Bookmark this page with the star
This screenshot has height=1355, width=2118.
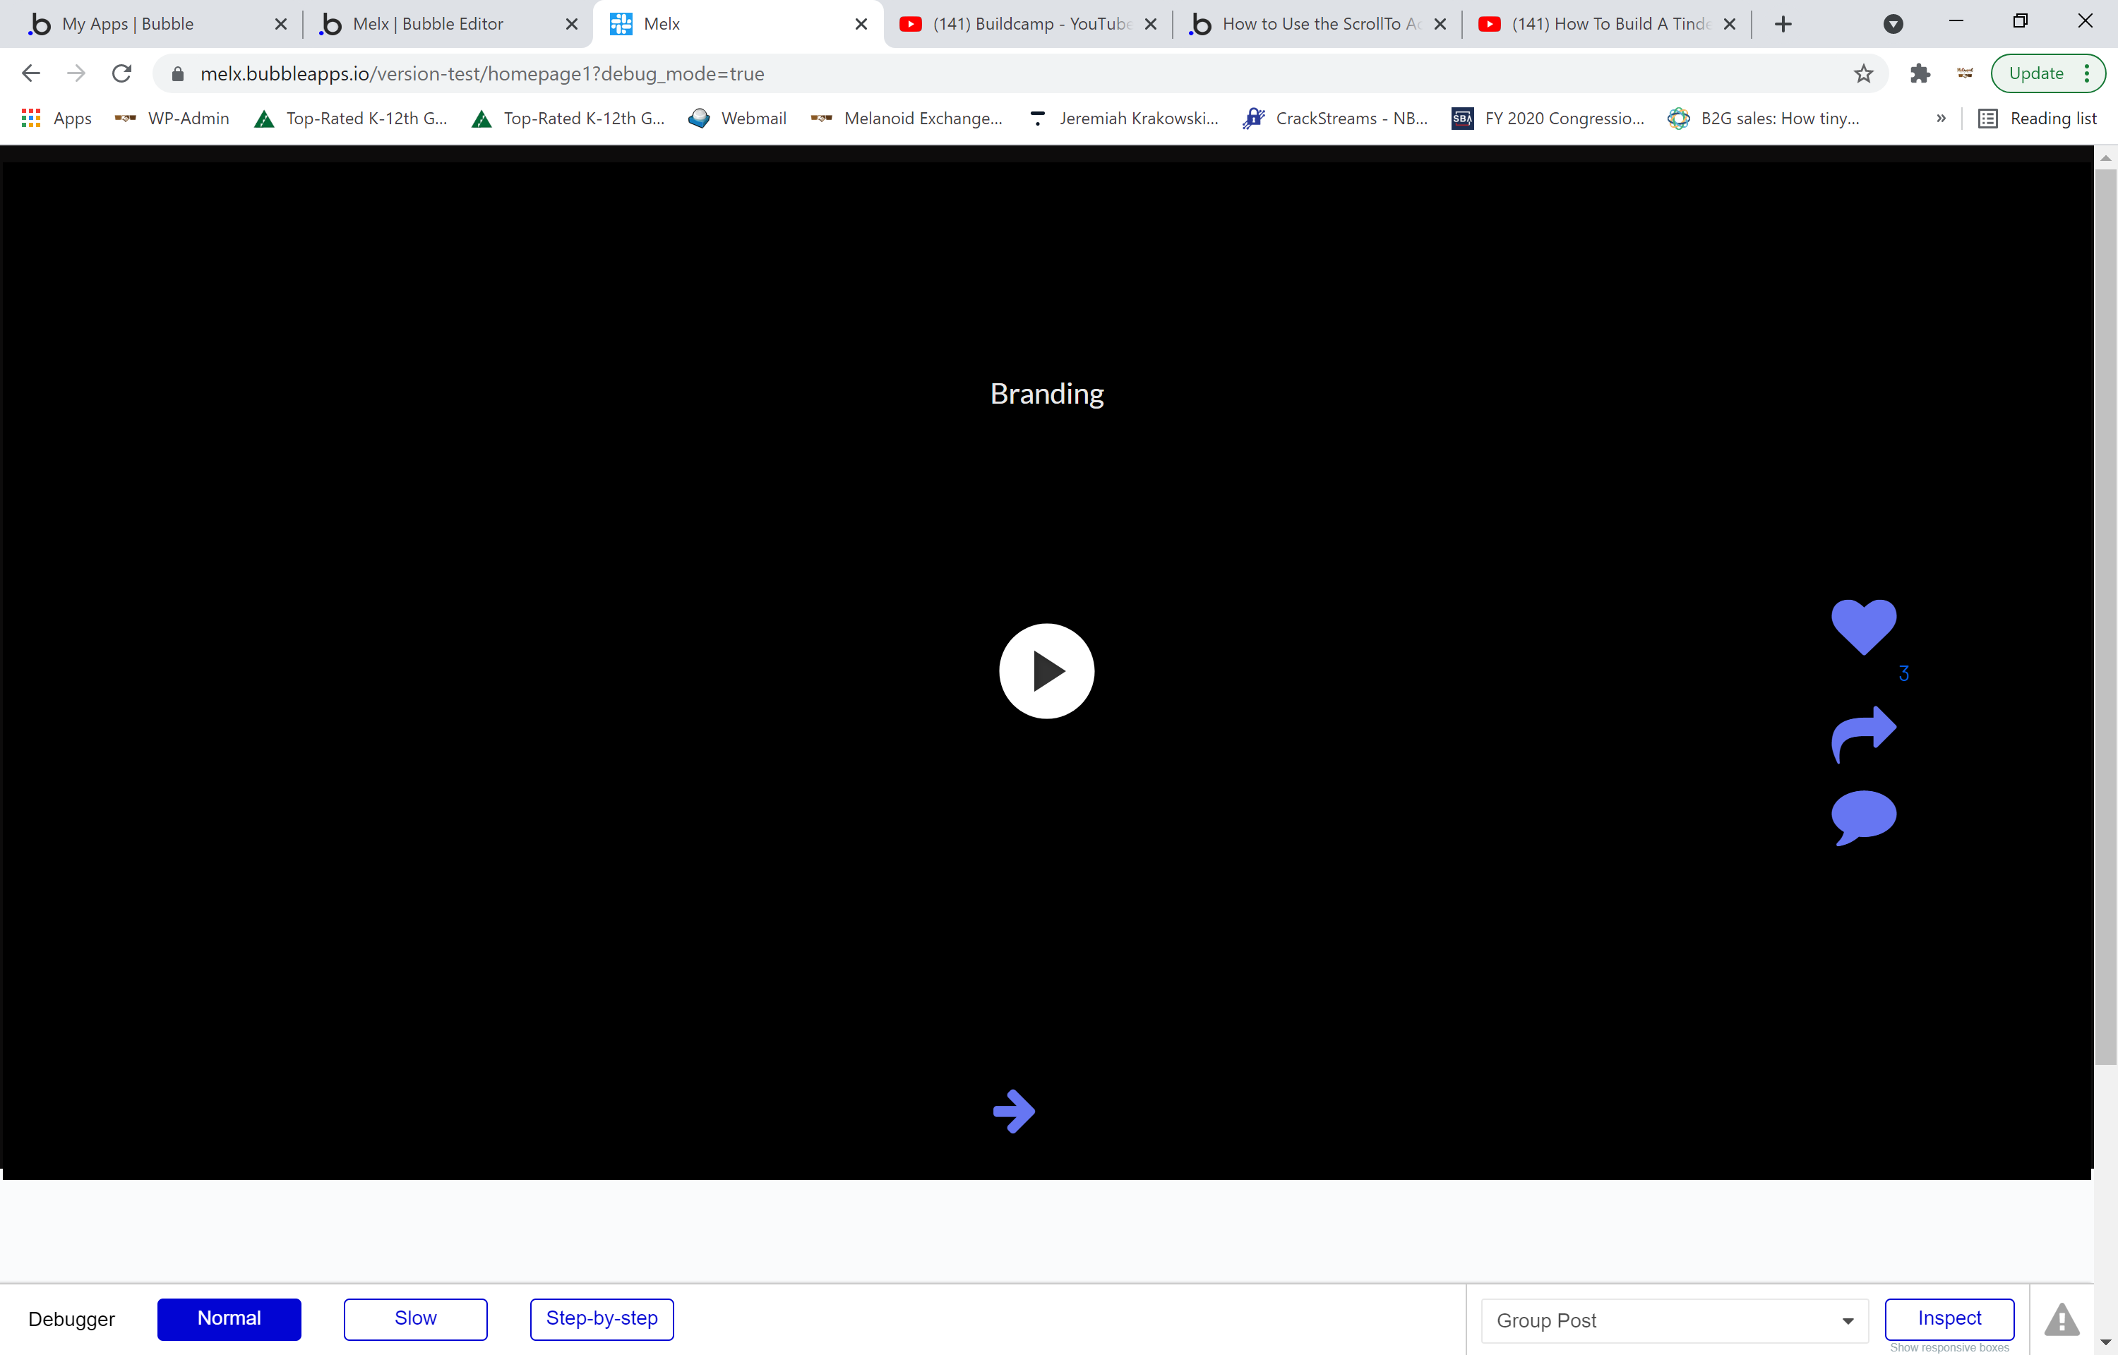[x=1863, y=74]
